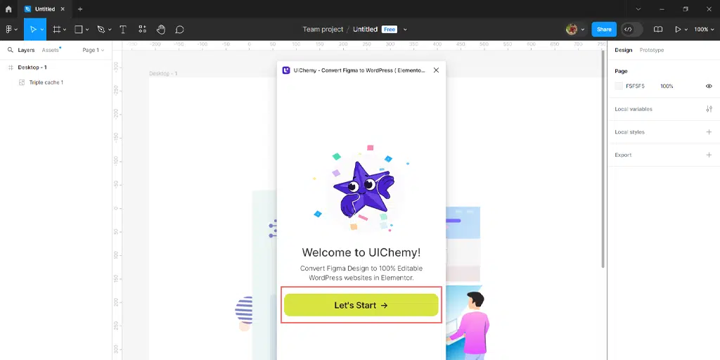Select the Text tool
This screenshot has height=360, width=720.
point(122,30)
